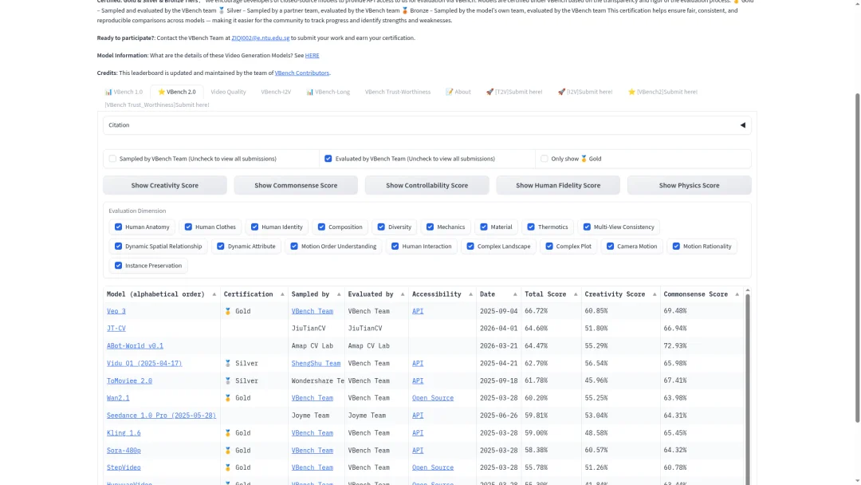Sort by Sampled by column arrow

(339, 294)
